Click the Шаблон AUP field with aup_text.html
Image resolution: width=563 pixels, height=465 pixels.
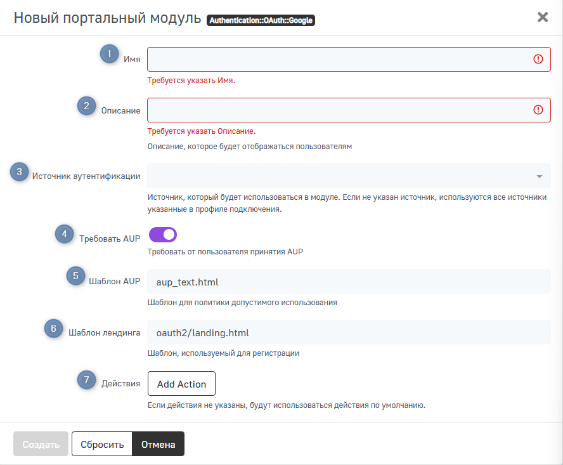(x=349, y=282)
